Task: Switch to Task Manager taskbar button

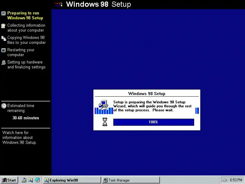Action: click(x=131, y=180)
